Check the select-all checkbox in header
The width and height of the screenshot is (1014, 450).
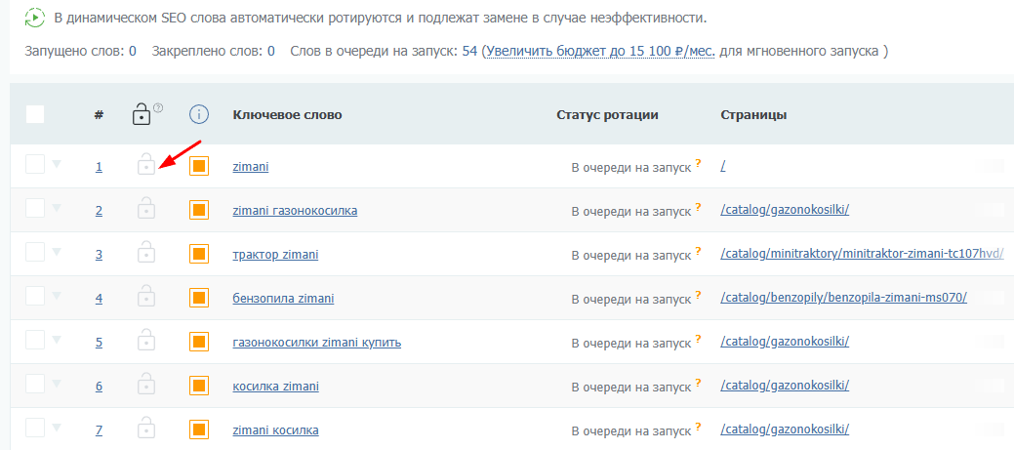tap(35, 114)
